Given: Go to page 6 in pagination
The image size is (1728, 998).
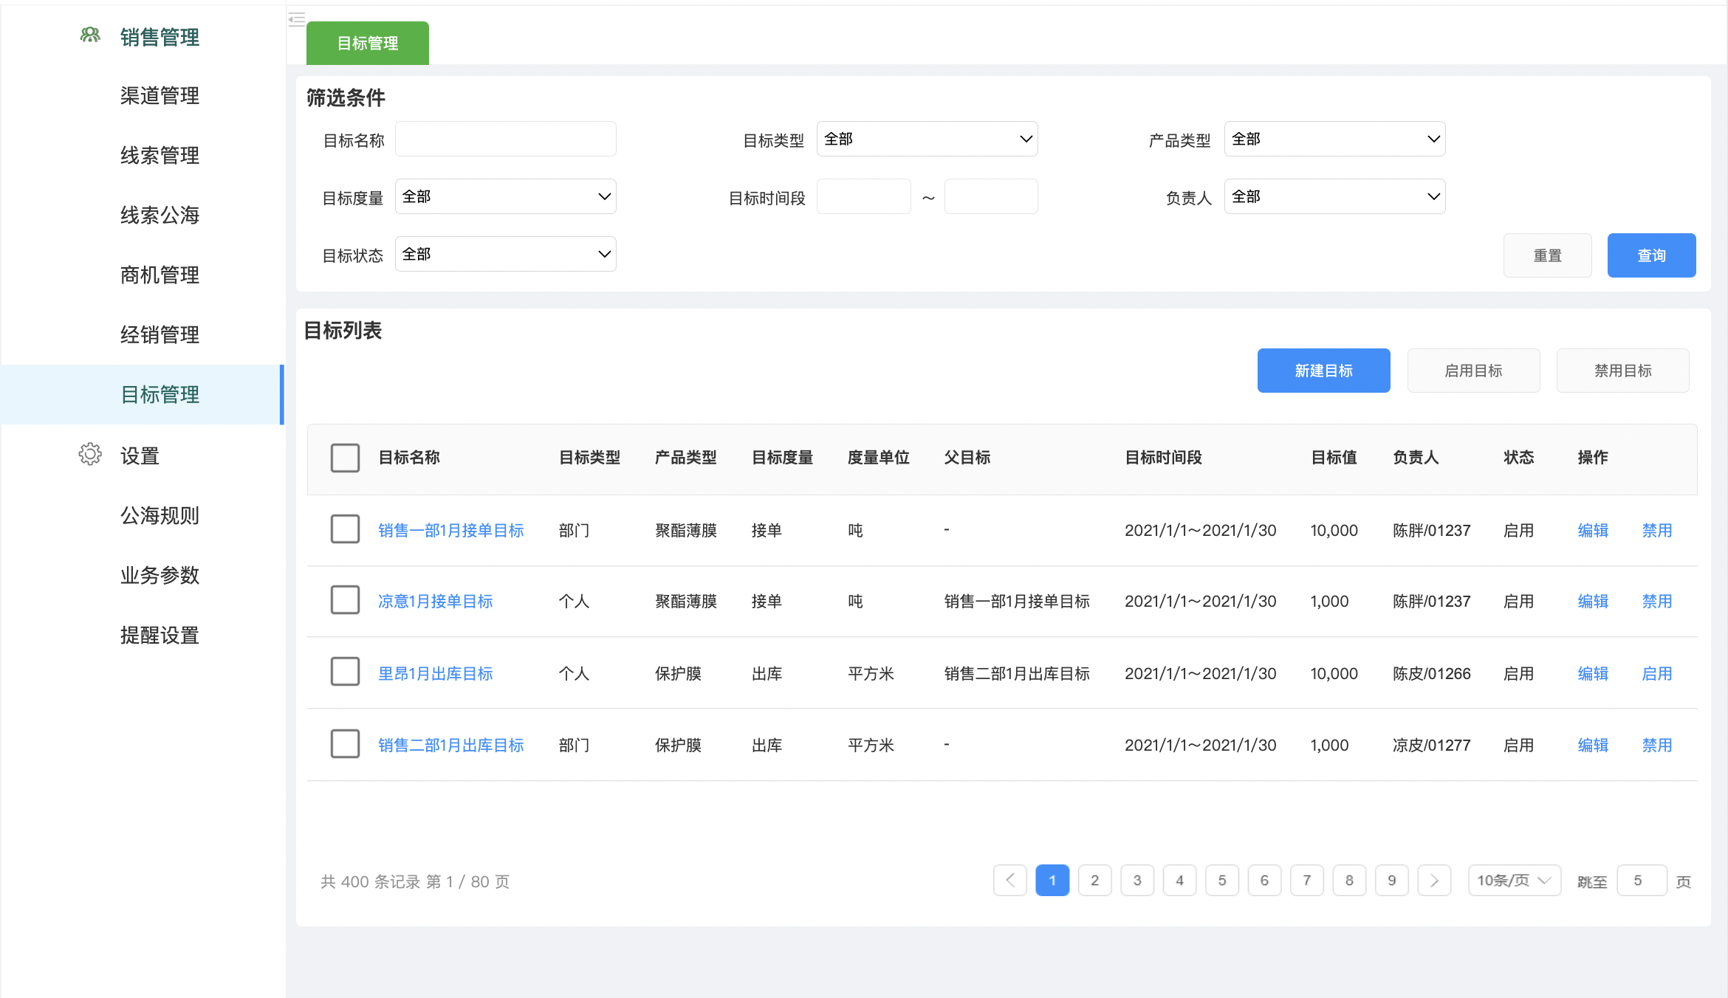Looking at the screenshot, I should tap(1264, 880).
